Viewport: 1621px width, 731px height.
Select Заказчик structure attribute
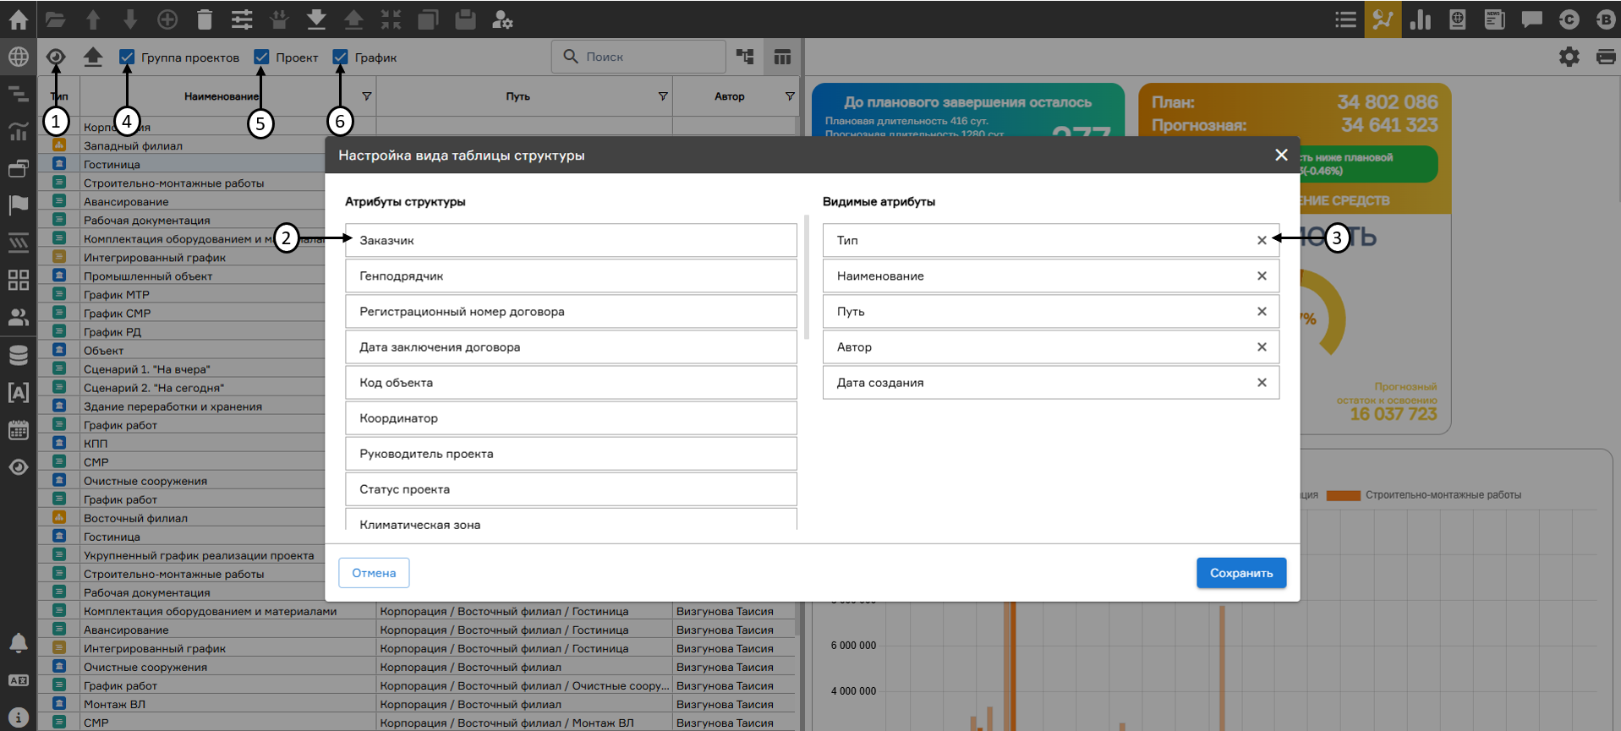pos(571,240)
